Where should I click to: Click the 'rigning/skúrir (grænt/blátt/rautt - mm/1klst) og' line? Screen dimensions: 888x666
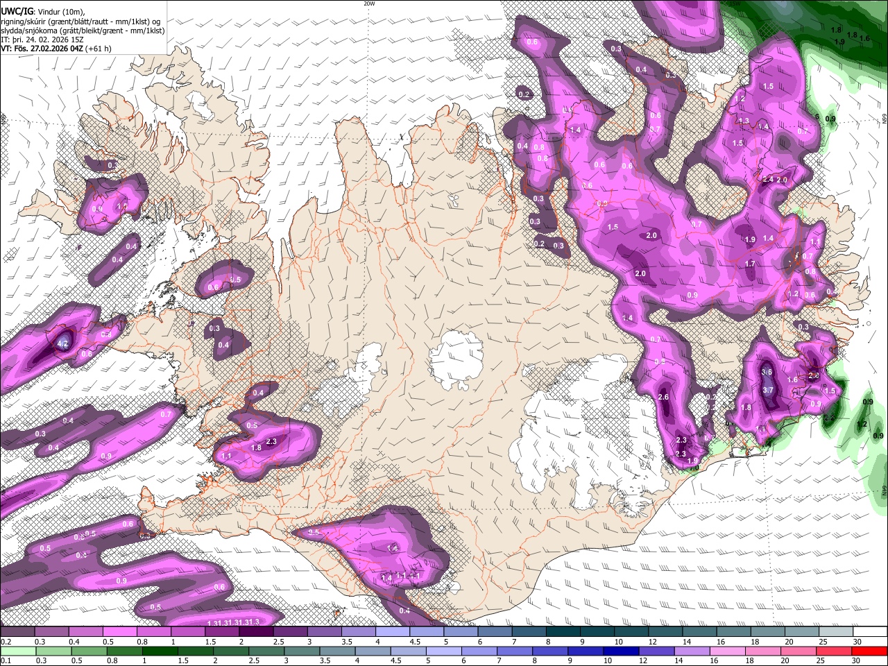click(80, 21)
